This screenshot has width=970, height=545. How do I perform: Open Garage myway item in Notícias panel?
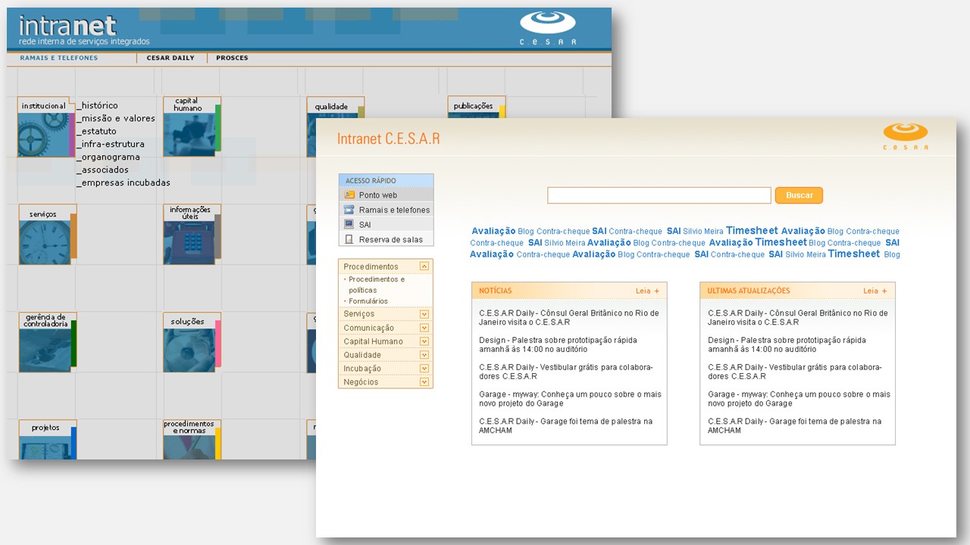point(570,399)
